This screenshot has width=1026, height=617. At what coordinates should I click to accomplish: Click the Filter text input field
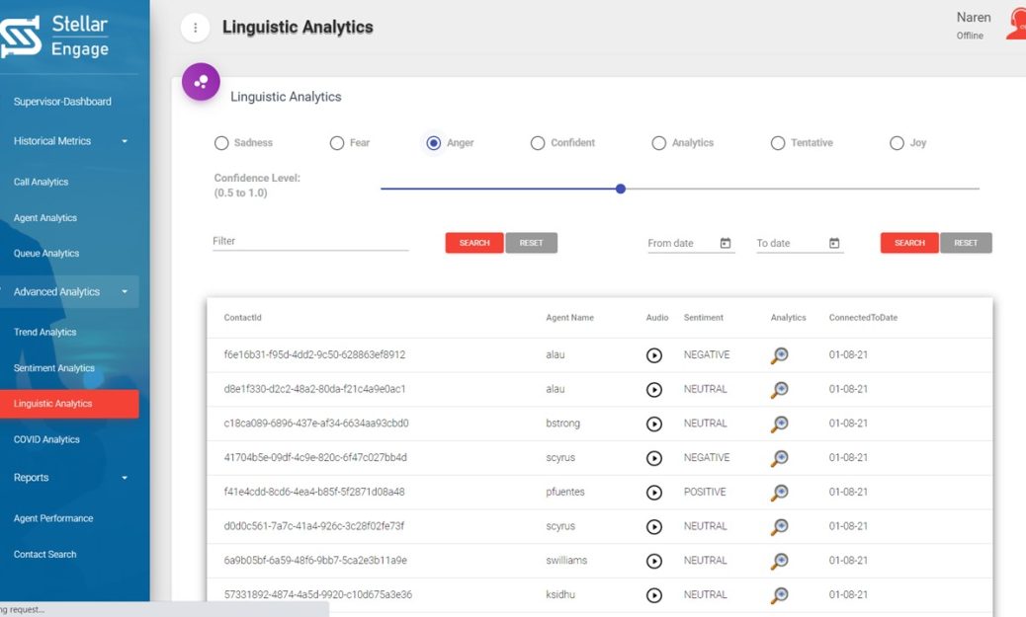(310, 241)
